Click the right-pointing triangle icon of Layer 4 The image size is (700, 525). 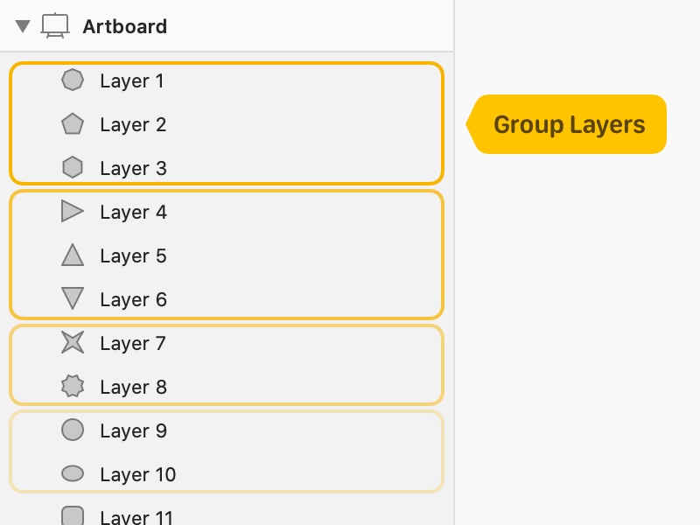tap(73, 211)
